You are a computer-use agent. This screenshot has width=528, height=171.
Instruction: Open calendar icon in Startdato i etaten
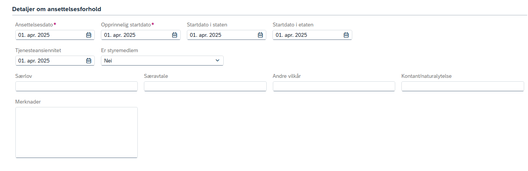(346, 35)
